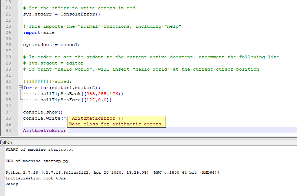Click "Initialisation took 63ms" in the console
This screenshot has height=196, width=297.
coord(35,178)
